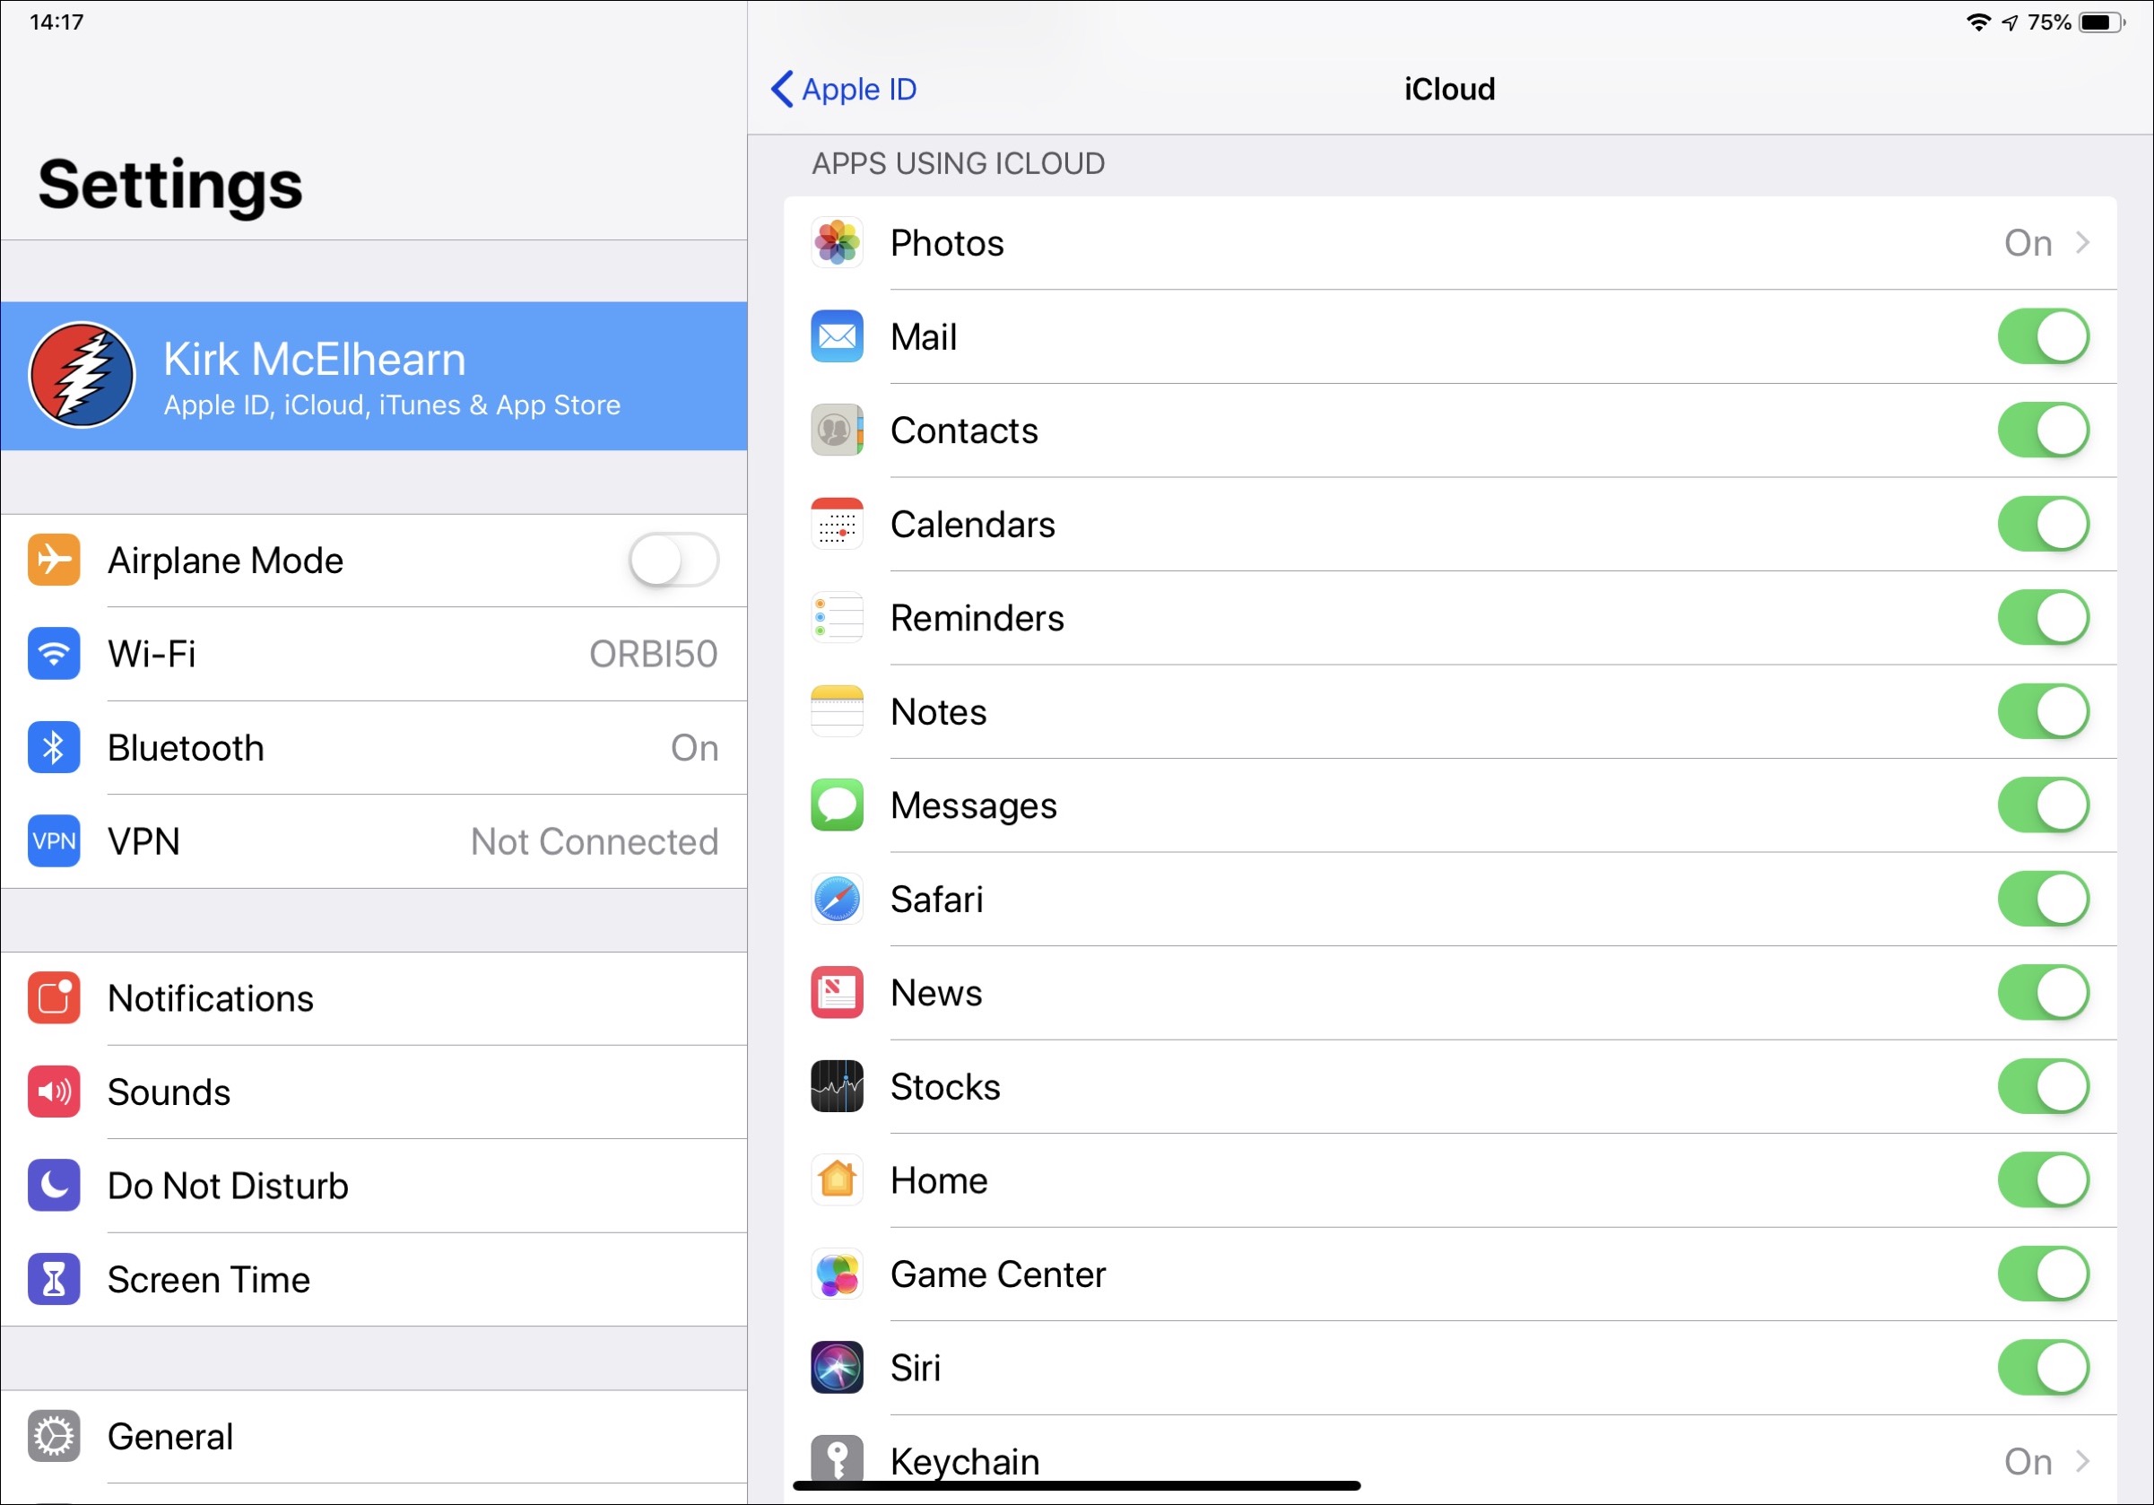Open General settings
Image resolution: width=2154 pixels, height=1505 pixels.
pyautogui.click(x=373, y=1437)
